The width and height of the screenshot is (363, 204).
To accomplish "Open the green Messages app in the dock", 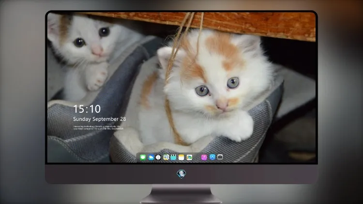I will pos(143,158).
